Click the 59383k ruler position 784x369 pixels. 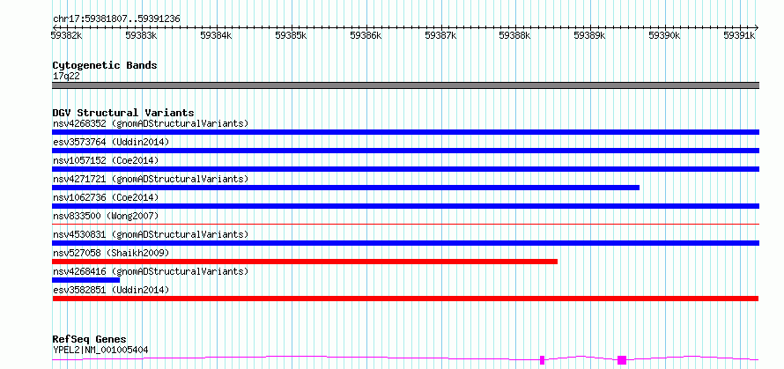click(142, 35)
